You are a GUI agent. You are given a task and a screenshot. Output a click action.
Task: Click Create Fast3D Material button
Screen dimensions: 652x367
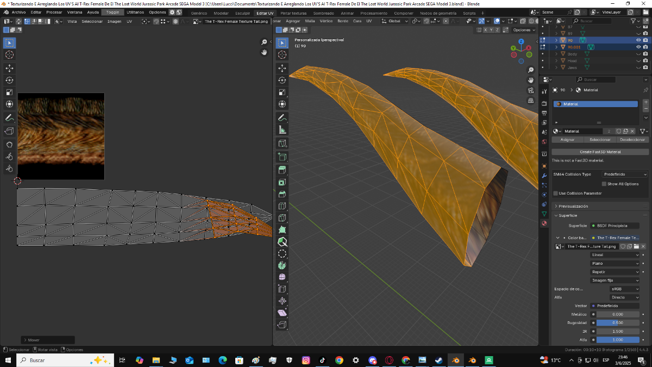coord(600,152)
